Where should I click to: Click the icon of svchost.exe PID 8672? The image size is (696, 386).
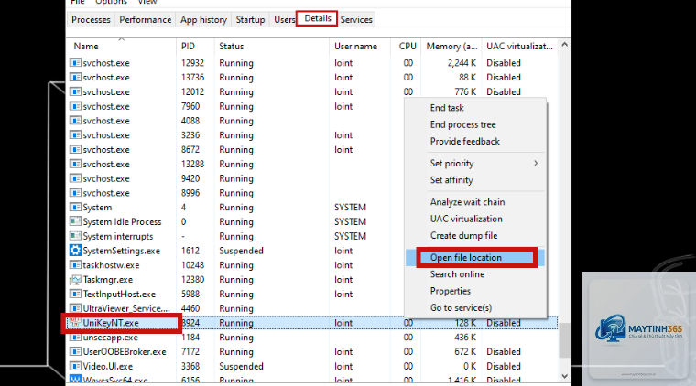coord(75,149)
